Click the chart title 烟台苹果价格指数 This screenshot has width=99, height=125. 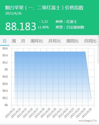click(x=44, y=8)
